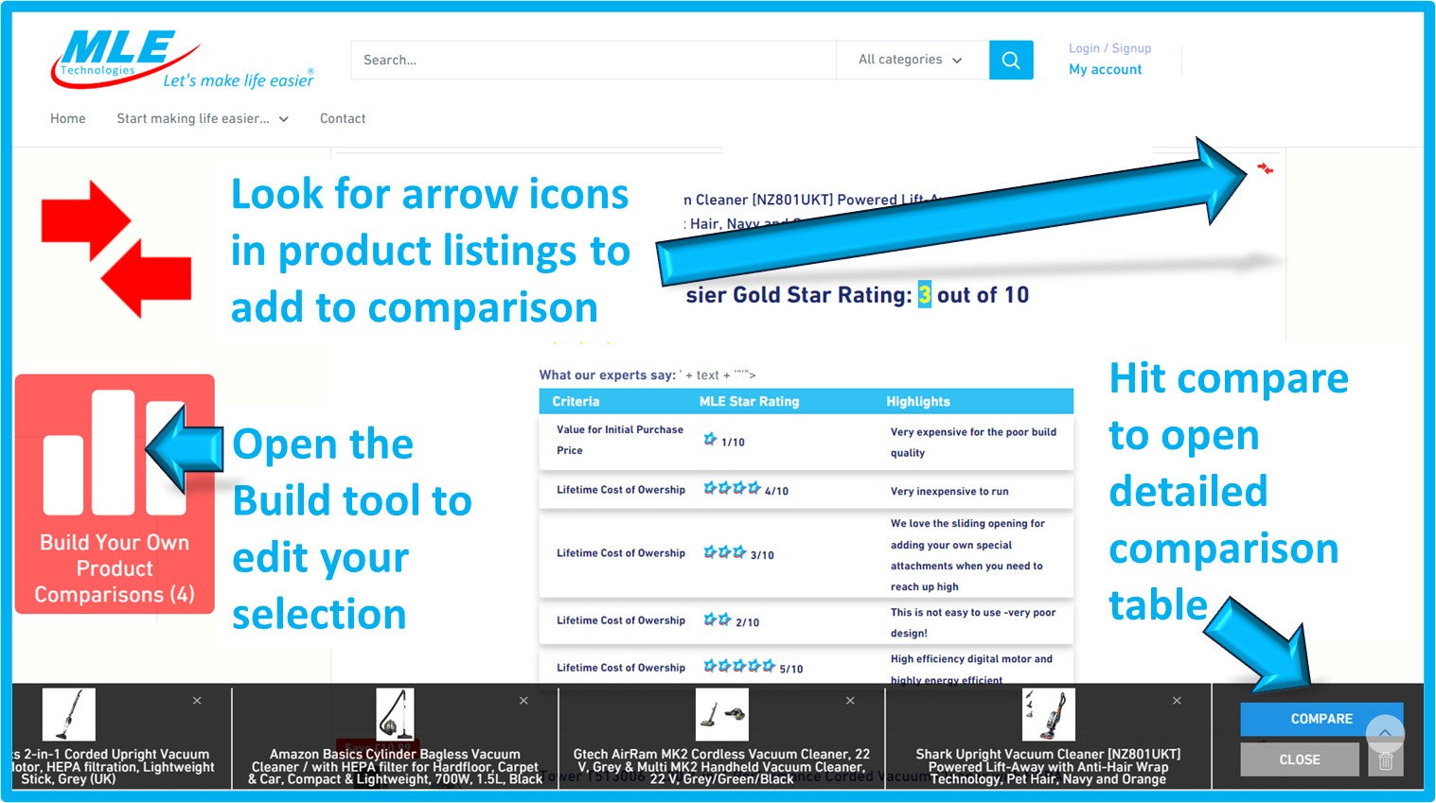
Task: Click the Highlights column header
Action: click(918, 401)
